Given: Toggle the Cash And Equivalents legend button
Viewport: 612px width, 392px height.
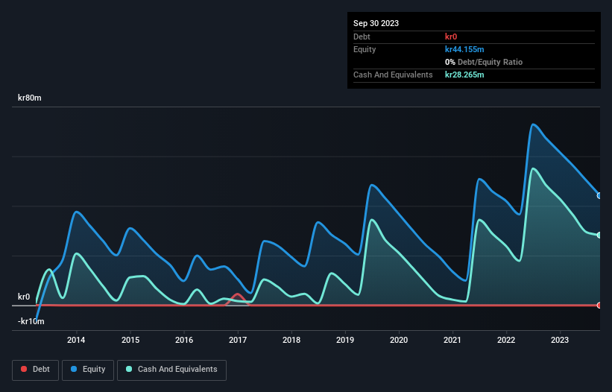Looking at the screenshot, I should tap(171, 370).
